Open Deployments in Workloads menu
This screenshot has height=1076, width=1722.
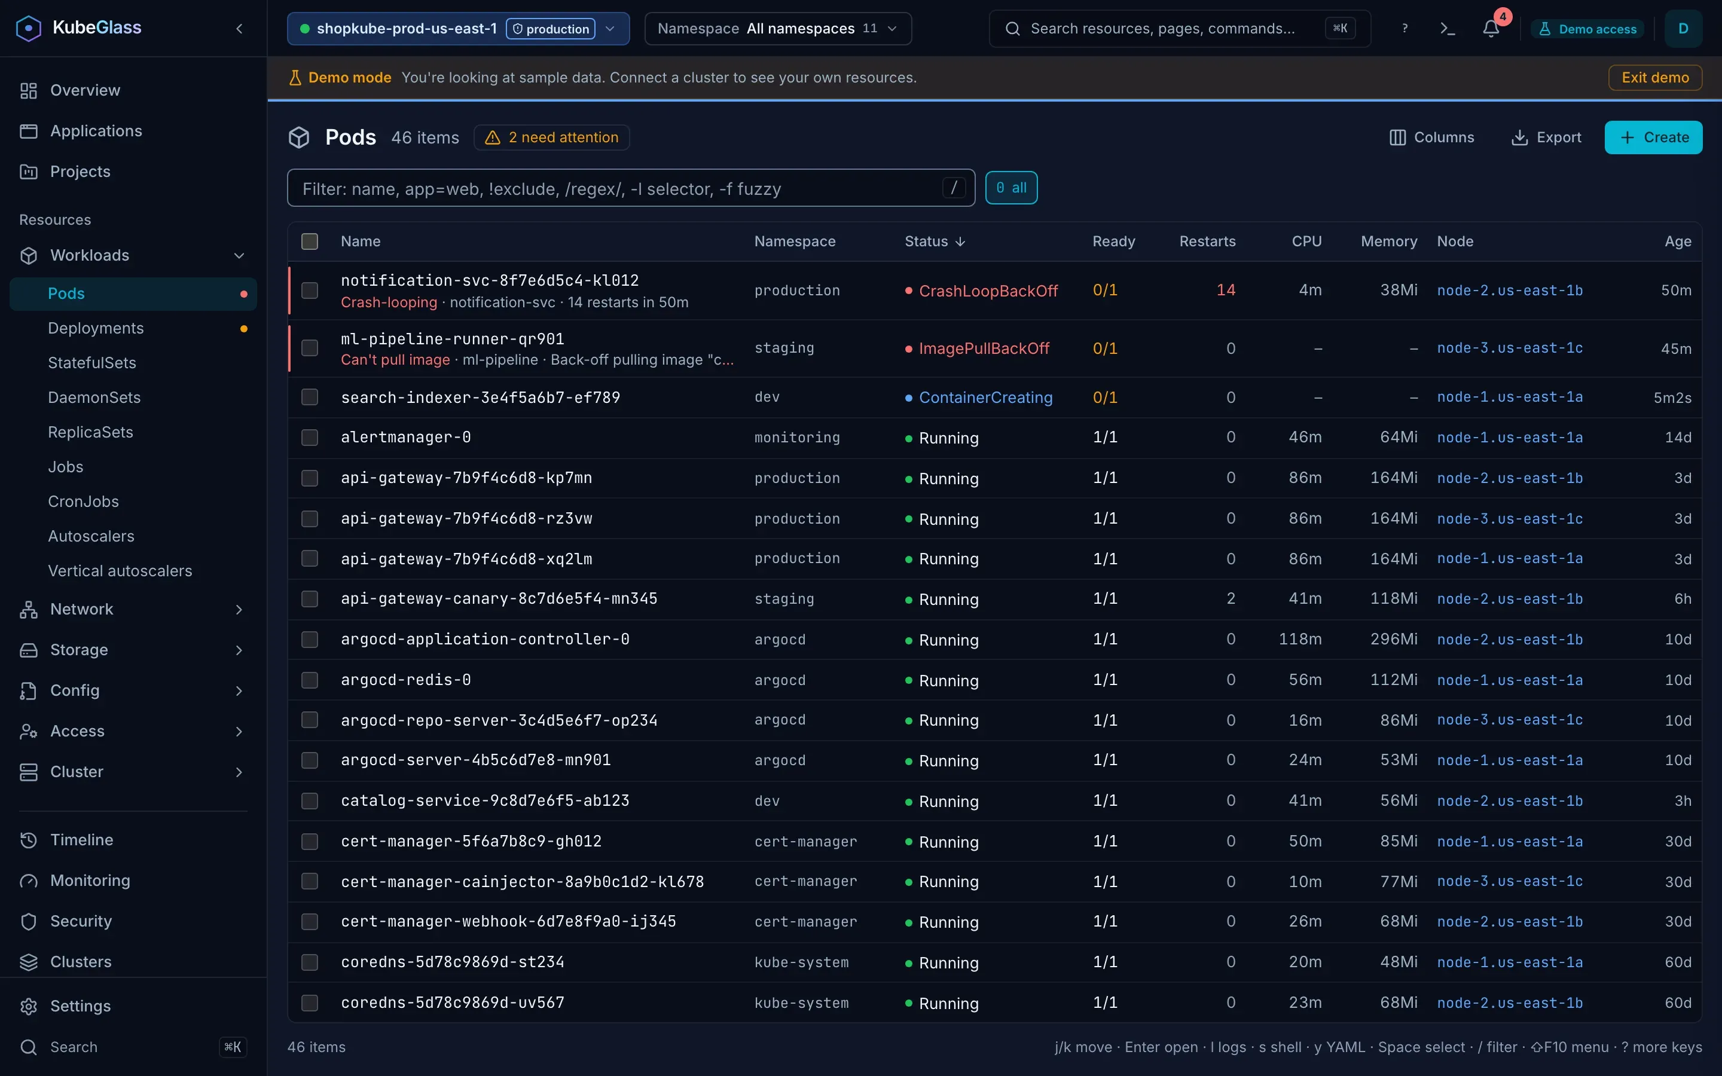coord(134,328)
